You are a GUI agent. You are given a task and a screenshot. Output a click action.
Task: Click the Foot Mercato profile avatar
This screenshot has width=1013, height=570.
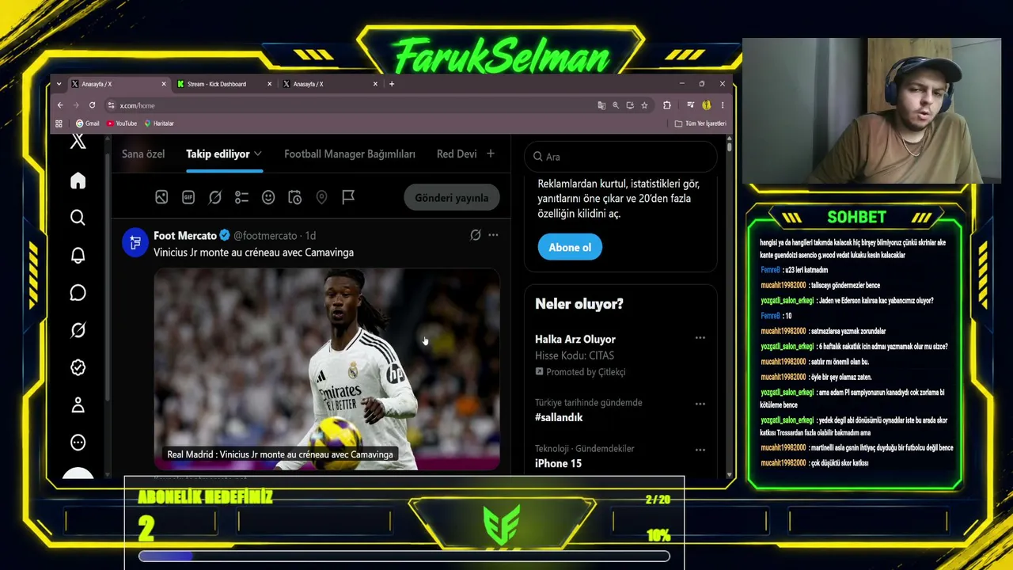pos(135,242)
